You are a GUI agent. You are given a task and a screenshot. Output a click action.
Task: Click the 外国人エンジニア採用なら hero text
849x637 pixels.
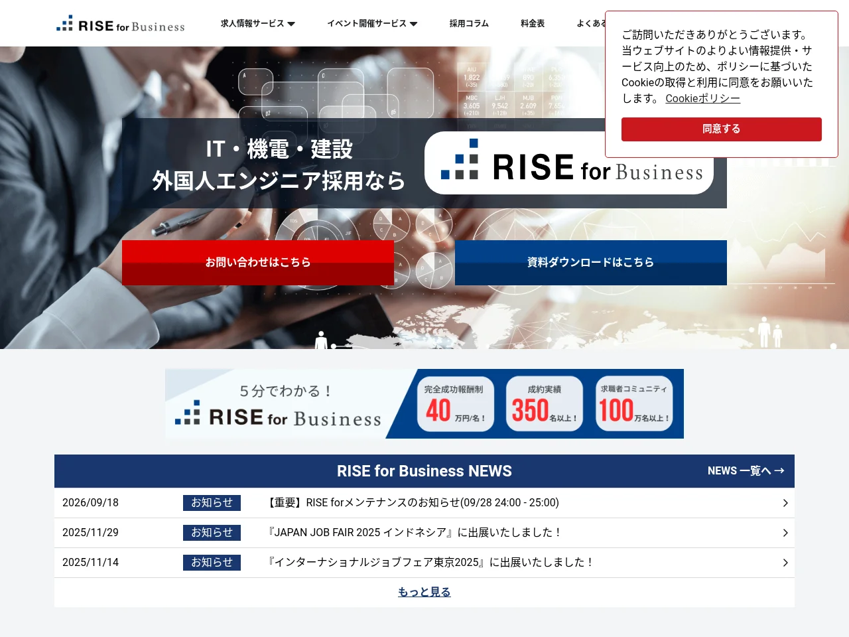pos(279,180)
